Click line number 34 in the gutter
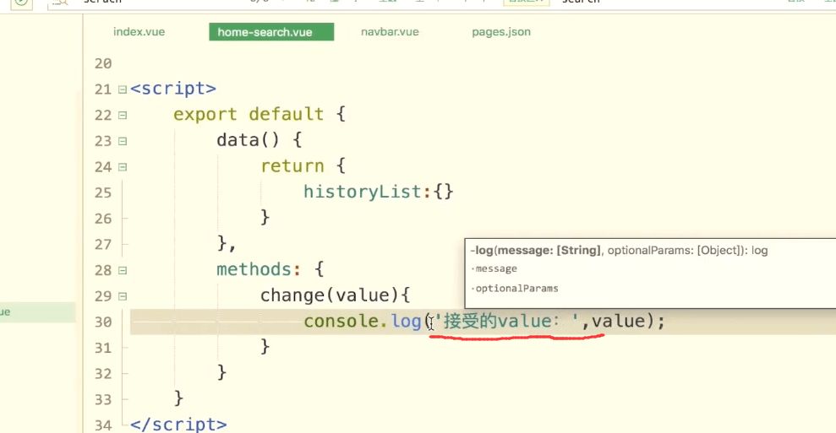The image size is (836, 433). pyautogui.click(x=103, y=425)
